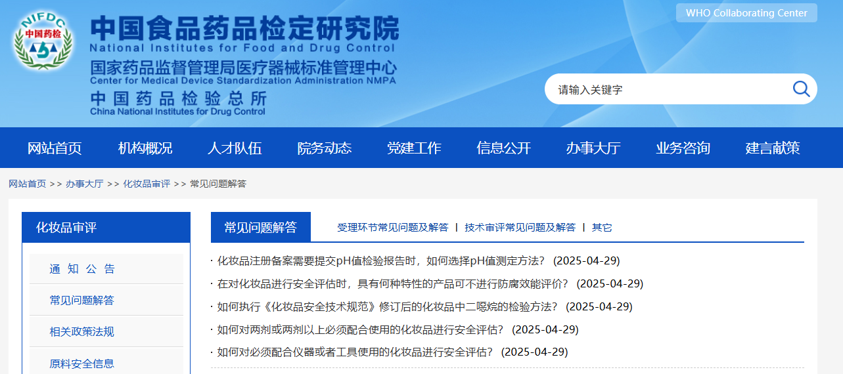843x374 pixels.
Task: Select the 其它 tab
Action: tap(602, 228)
